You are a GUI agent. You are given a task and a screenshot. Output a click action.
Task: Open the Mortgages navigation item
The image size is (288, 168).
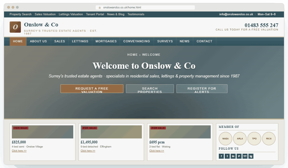[x=106, y=41]
